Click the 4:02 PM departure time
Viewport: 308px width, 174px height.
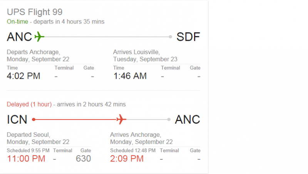(23, 76)
